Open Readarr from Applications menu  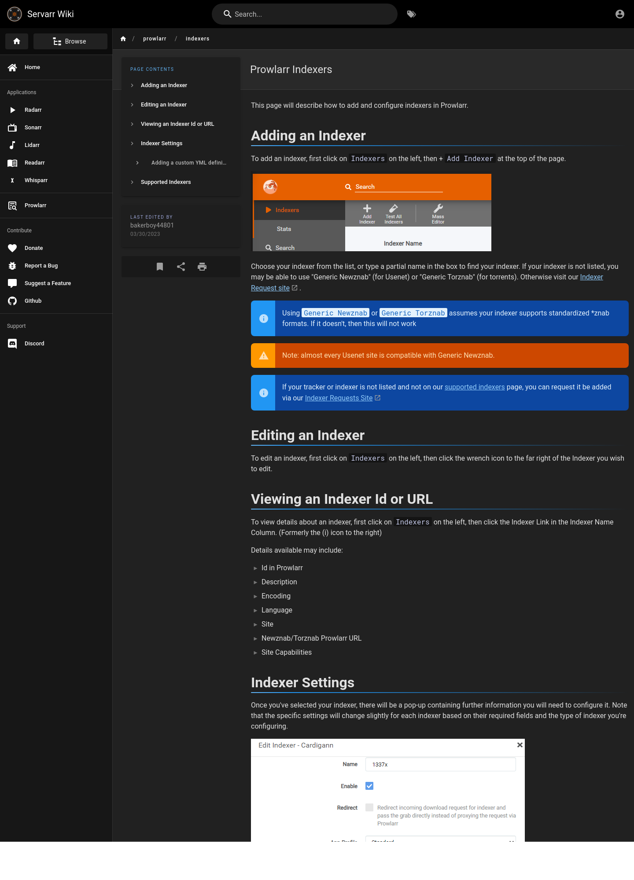pyautogui.click(x=56, y=163)
